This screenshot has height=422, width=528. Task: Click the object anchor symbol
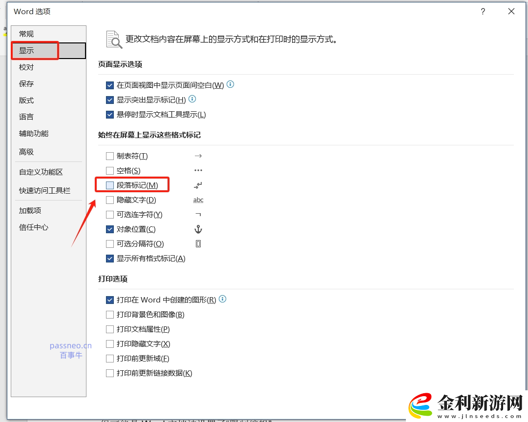(x=198, y=229)
